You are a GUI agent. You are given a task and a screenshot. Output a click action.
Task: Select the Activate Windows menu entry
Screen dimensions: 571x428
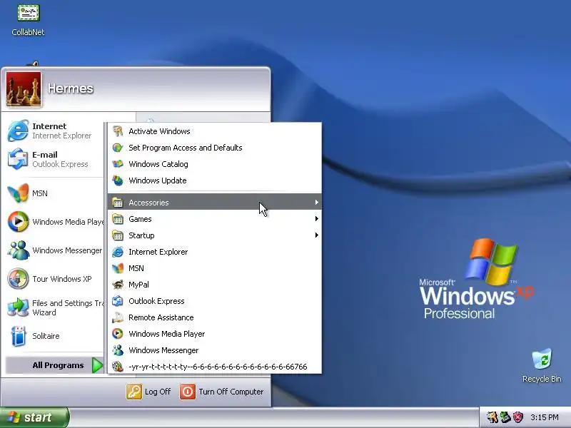click(x=215, y=131)
